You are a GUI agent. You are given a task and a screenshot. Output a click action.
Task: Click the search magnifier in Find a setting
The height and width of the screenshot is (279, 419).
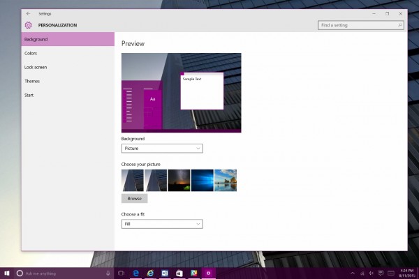click(399, 25)
